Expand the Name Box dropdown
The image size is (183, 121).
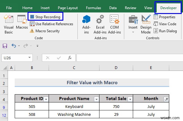(x=29, y=57)
